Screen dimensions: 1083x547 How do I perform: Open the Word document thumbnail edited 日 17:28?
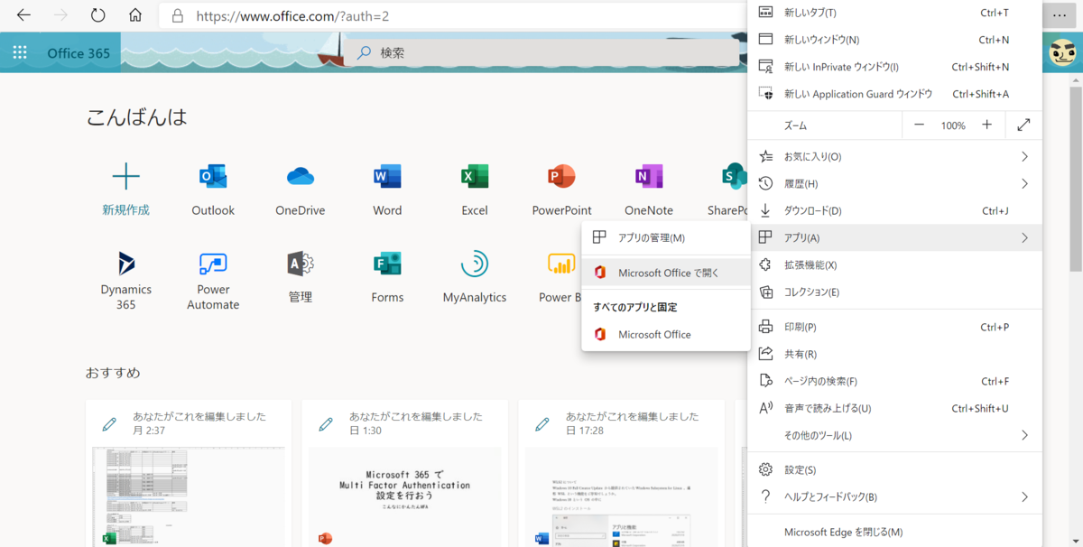[x=622, y=496]
